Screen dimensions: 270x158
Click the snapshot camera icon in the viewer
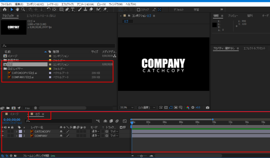click(207, 107)
